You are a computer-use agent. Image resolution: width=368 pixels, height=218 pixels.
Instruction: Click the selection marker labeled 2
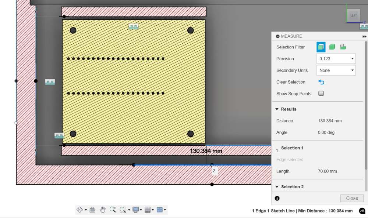click(214, 171)
